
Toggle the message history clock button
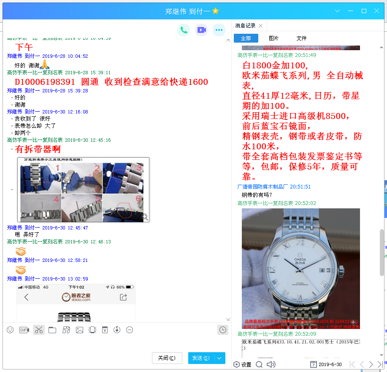coord(222,330)
